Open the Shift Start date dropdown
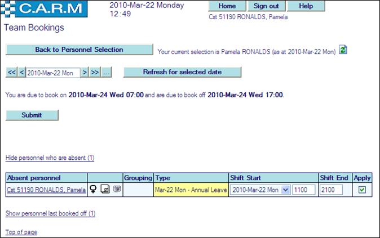 tap(286, 190)
